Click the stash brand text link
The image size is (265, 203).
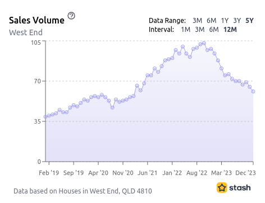pos(240,188)
